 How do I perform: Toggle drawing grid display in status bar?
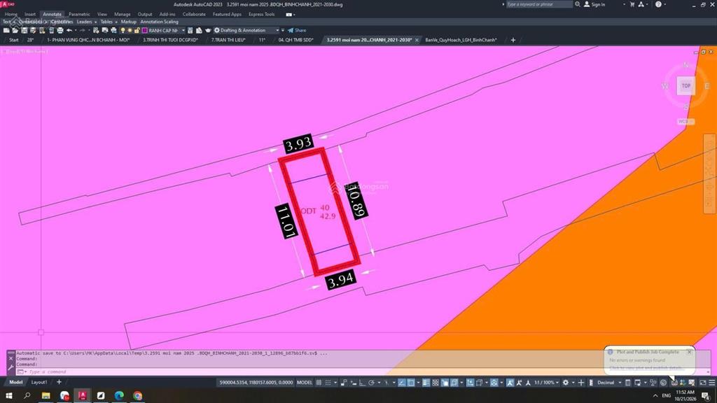319,383
